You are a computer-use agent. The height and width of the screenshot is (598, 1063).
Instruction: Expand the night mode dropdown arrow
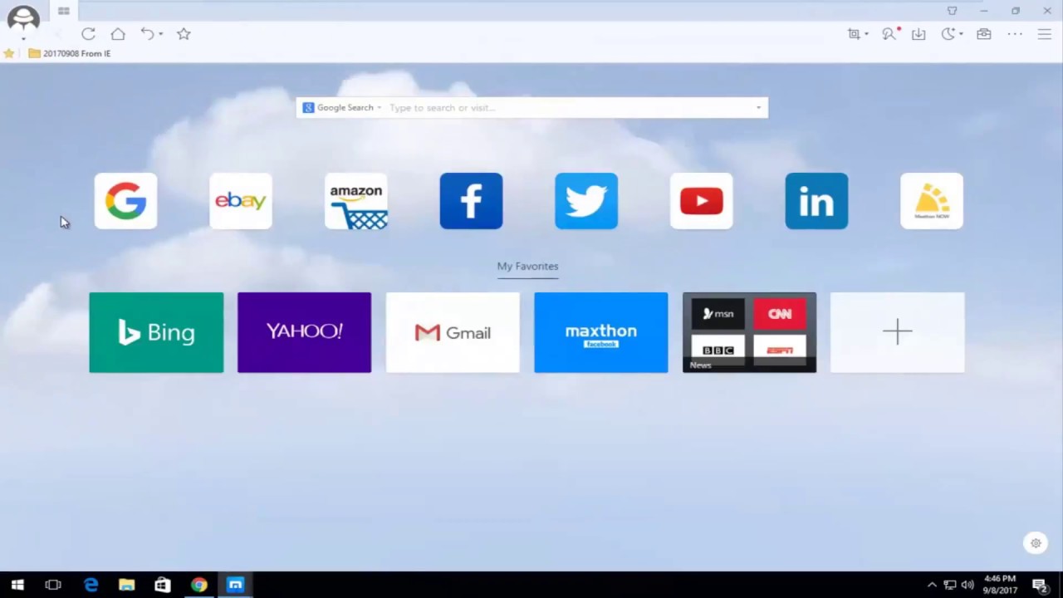pyautogui.click(x=961, y=34)
